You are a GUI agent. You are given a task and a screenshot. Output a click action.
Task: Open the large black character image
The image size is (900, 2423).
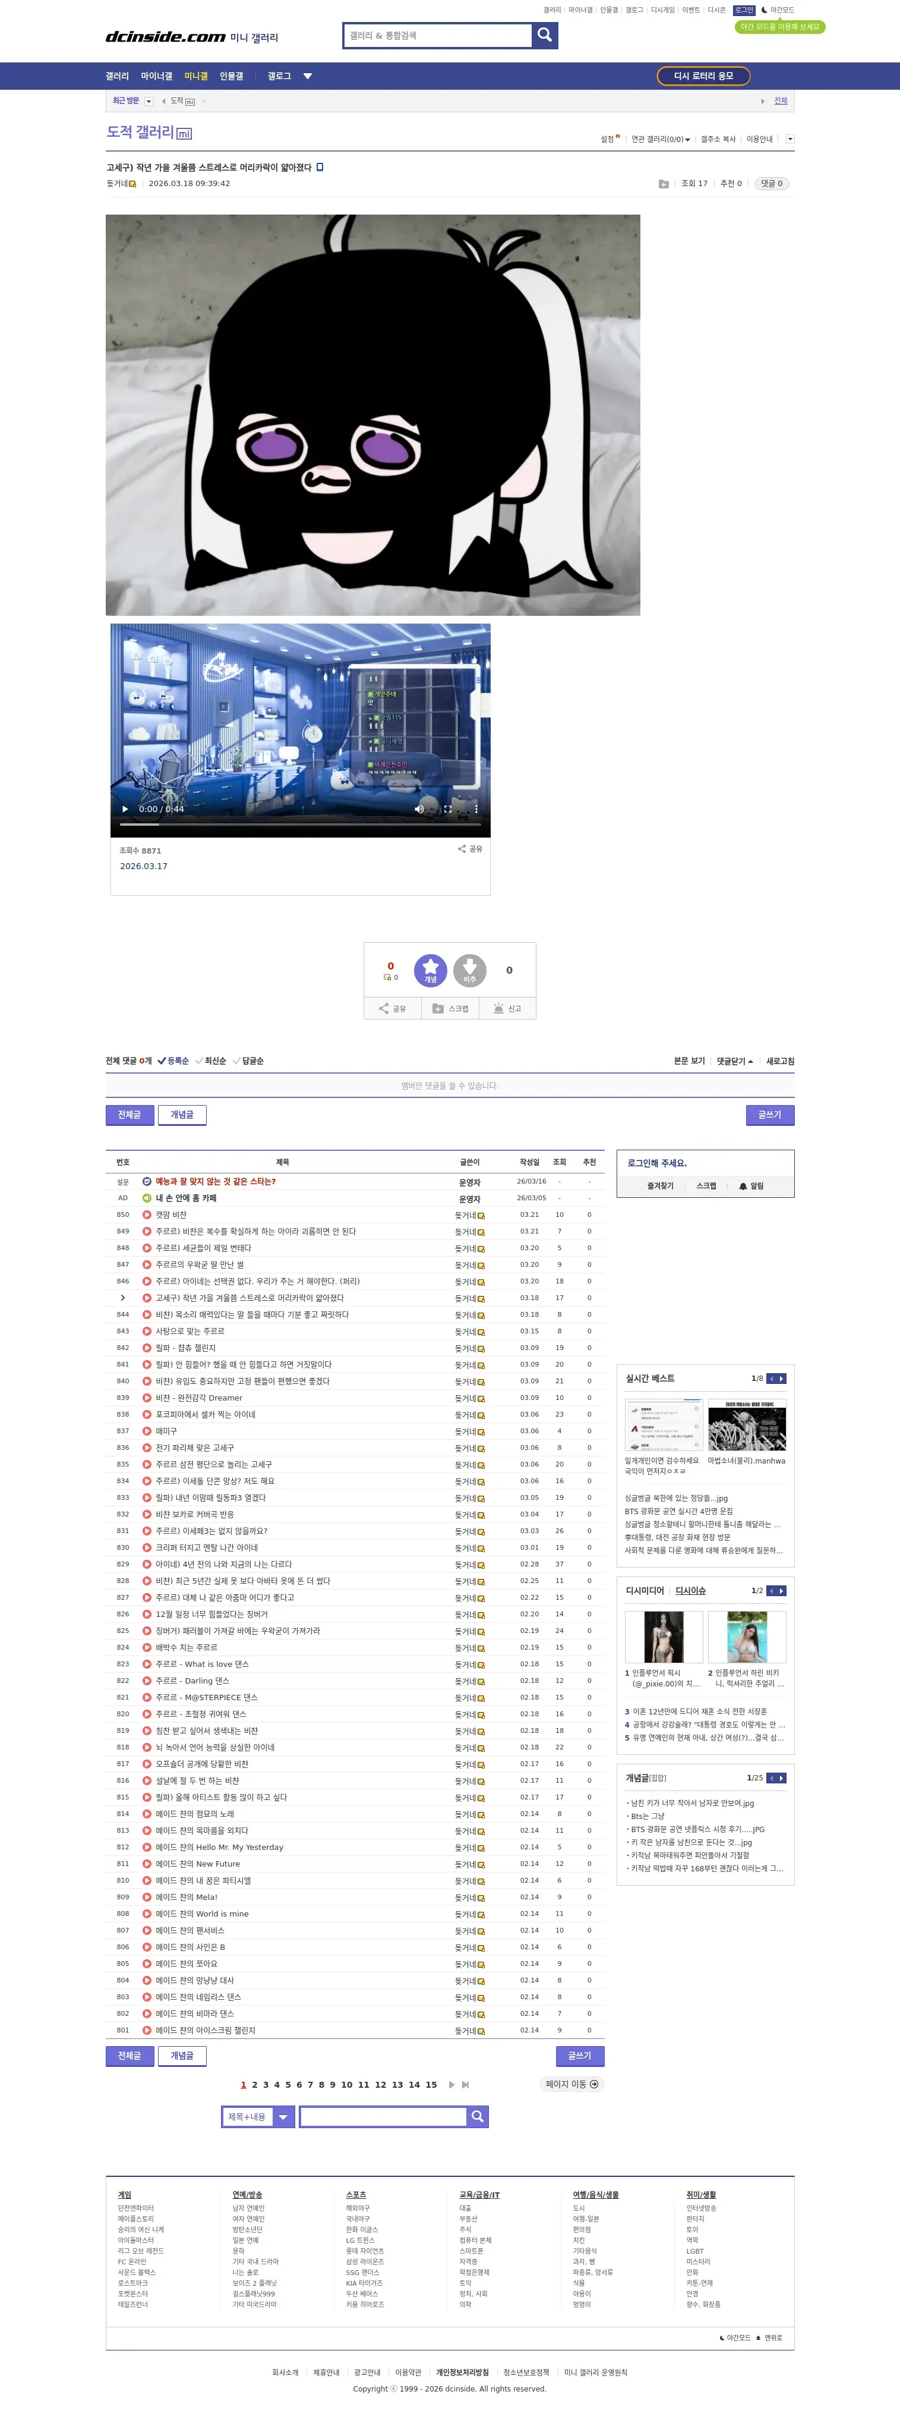pos(372,415)
